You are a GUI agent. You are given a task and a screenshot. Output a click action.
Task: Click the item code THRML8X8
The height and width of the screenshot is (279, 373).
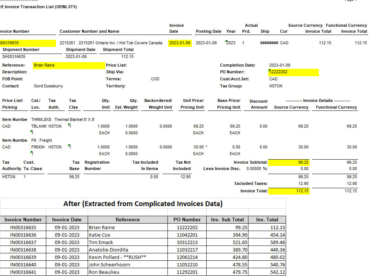coord(41,119)
